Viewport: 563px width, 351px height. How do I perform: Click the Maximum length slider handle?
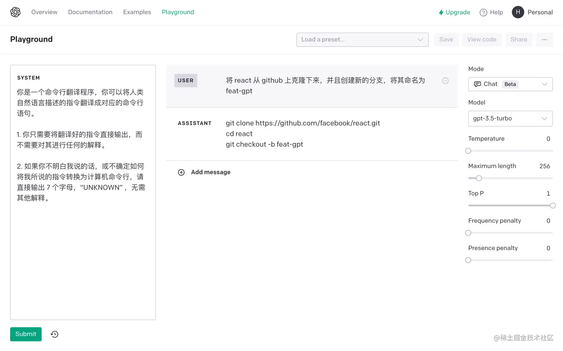coord(479,178)
